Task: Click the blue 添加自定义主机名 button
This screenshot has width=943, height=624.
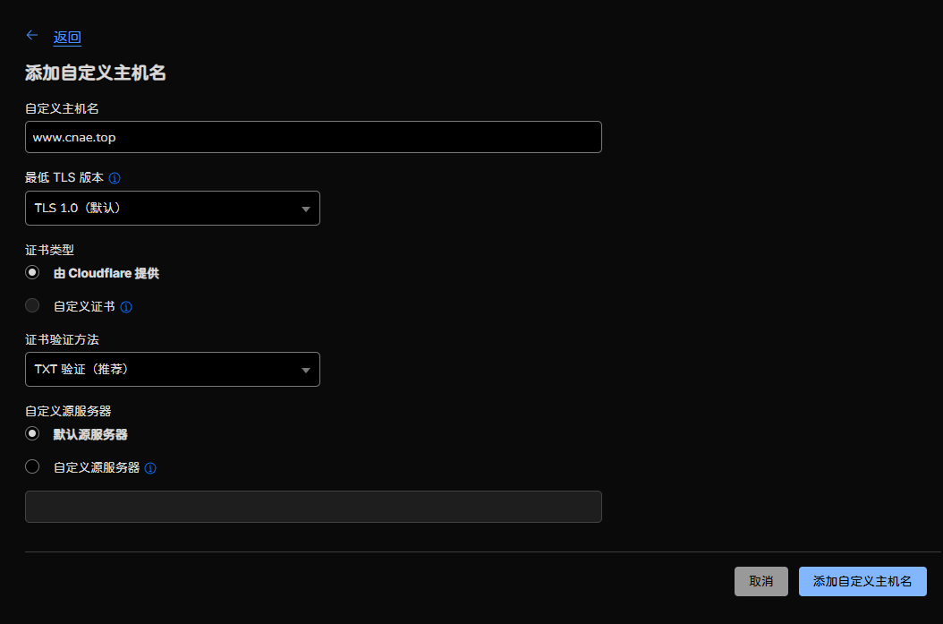Action: click(x=862, y=581)
